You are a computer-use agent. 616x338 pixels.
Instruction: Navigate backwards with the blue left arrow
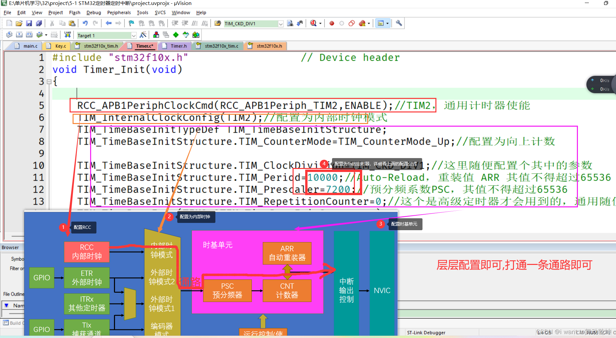(108, 23)
